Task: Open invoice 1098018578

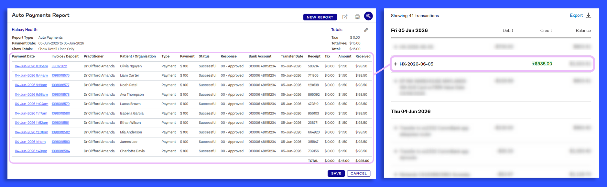Action: click(x=60, y=94)
